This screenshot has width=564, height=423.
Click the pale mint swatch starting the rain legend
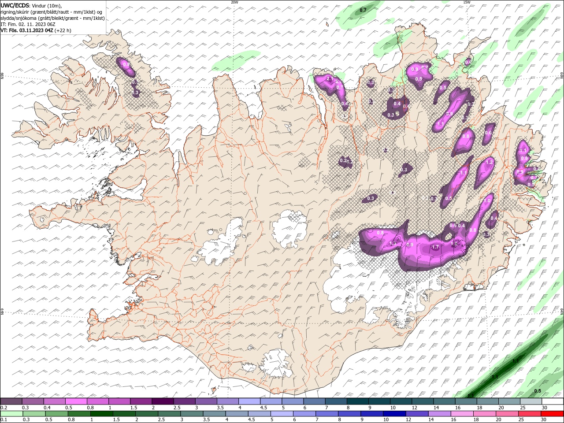[x=11, y=414]
